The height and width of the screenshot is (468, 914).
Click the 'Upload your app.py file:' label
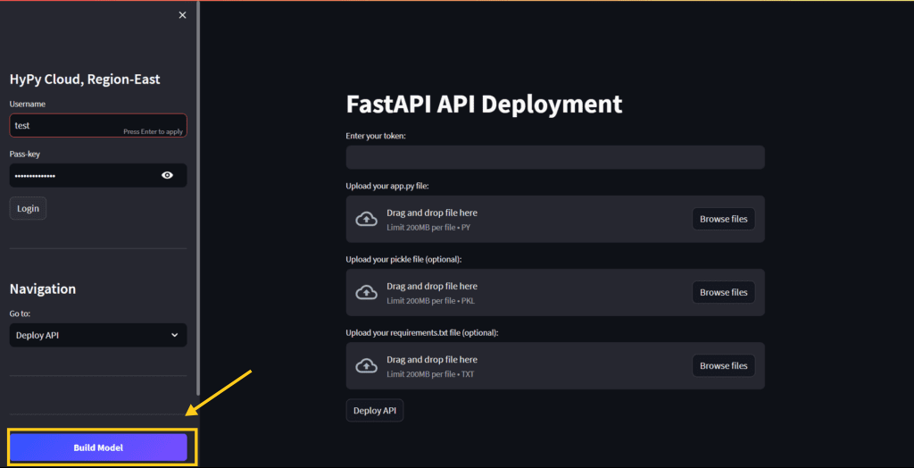tap(387, 186)
